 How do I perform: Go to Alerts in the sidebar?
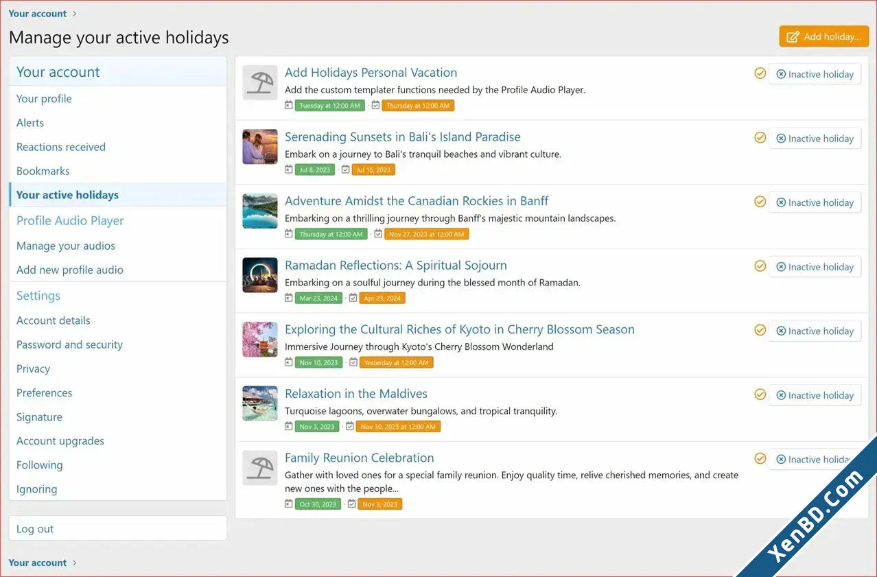pyautogui.click(x=30, y=123)
